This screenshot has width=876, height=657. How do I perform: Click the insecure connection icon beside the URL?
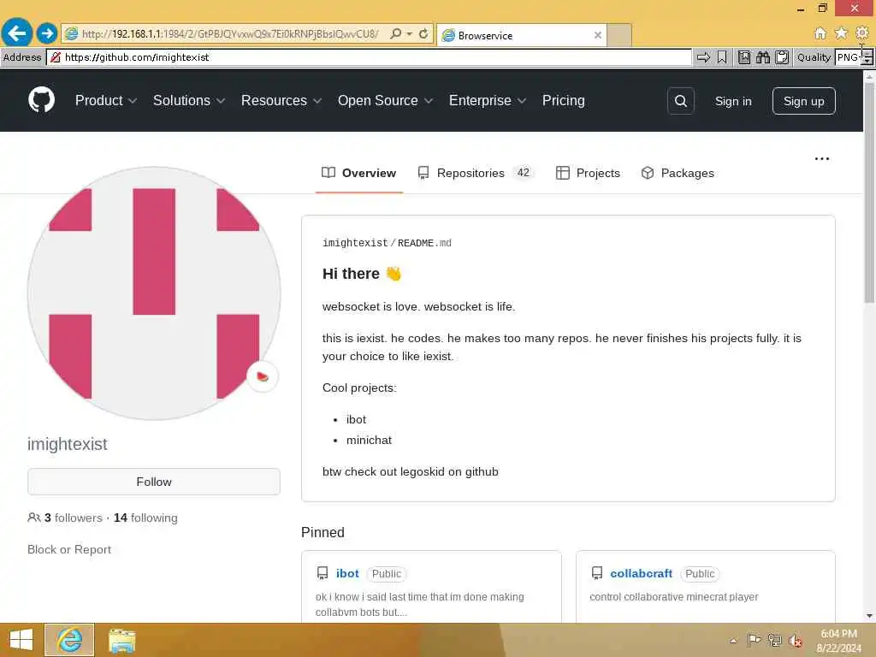pos(56,57)
